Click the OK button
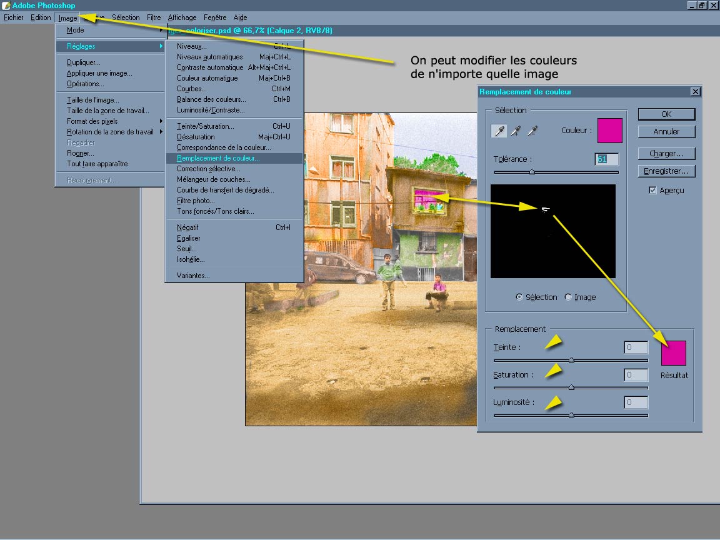This screenshot has height=540, width=720. (666, 114)
